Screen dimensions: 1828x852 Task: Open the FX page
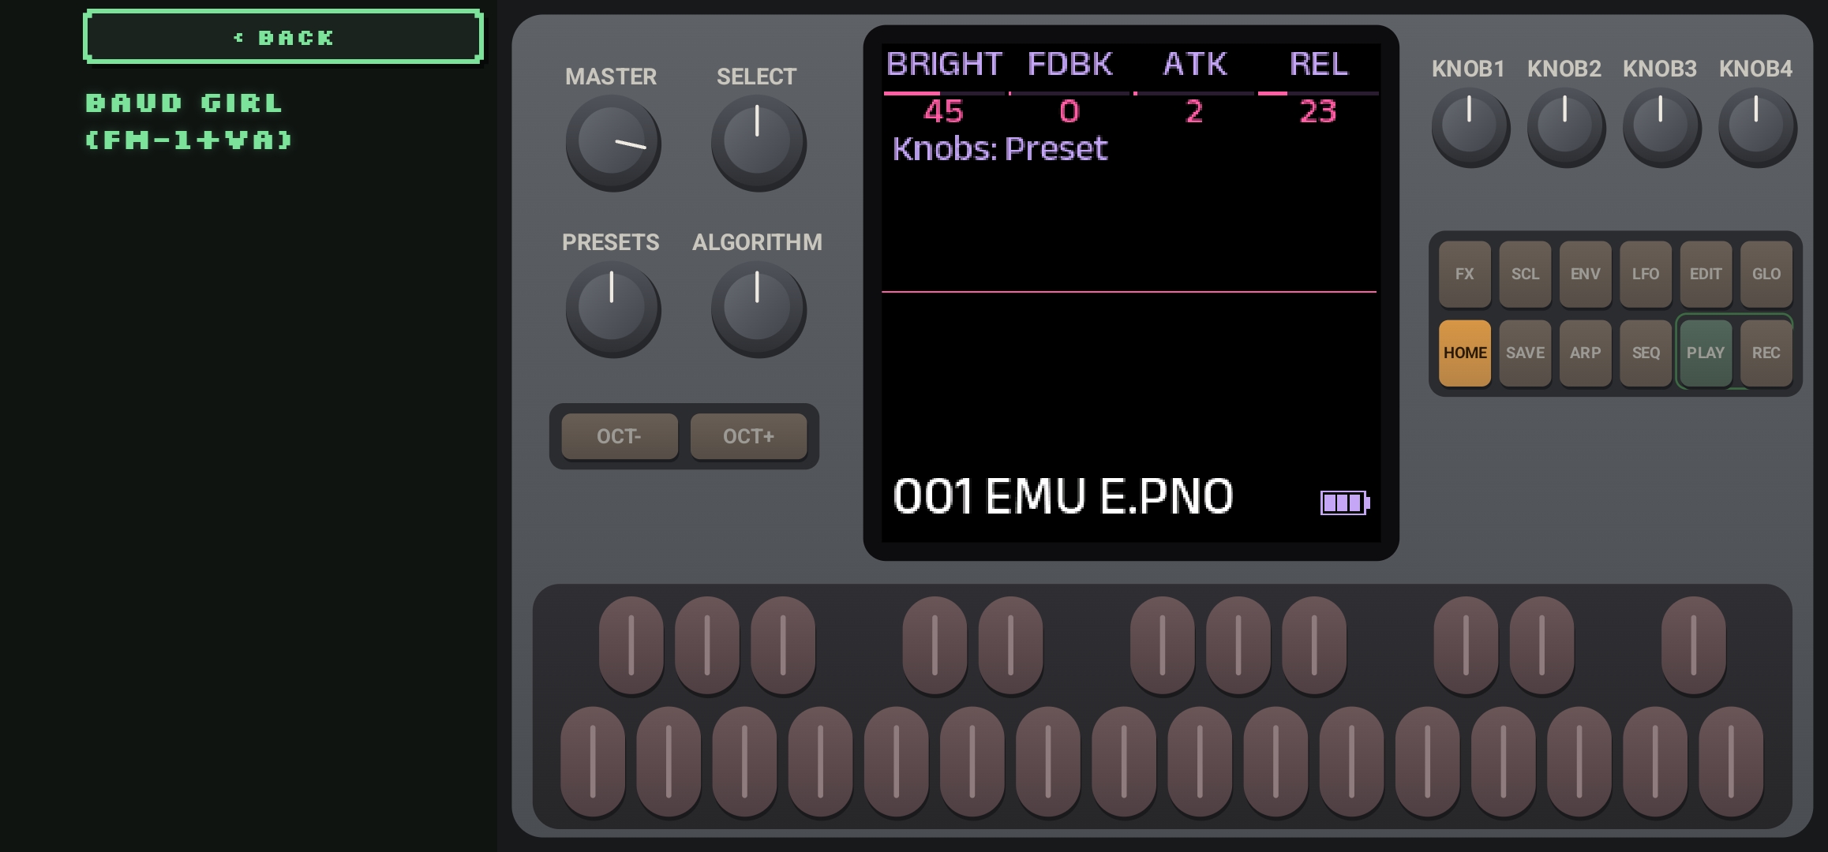pyautogui.click(x=1465, y=274)
